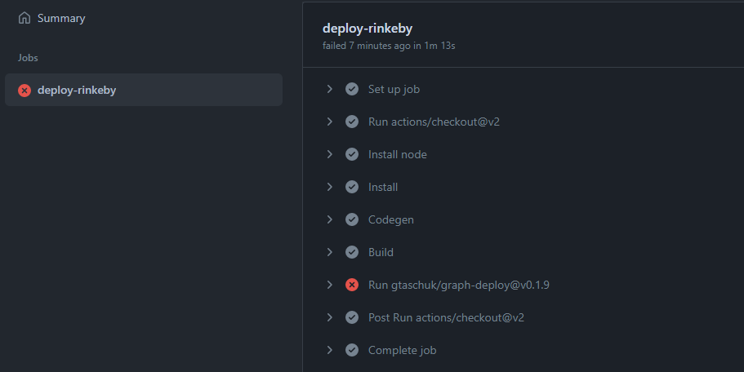The width and height of the screenshot is (744, 372).
Task: Click the Codegen step label
Action: (391, 220)
